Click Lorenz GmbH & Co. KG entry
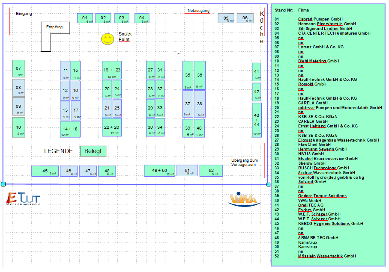Viewport: 389px width, 272px height. (321, 47)
